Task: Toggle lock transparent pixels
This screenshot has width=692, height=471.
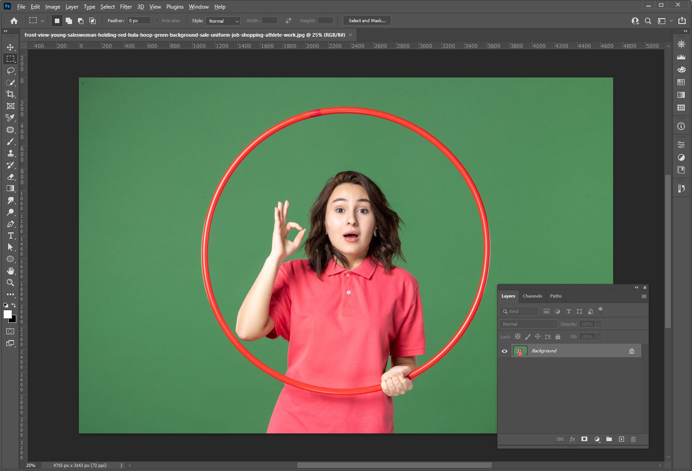Action: pyautogui.click(x=518, y=336)
